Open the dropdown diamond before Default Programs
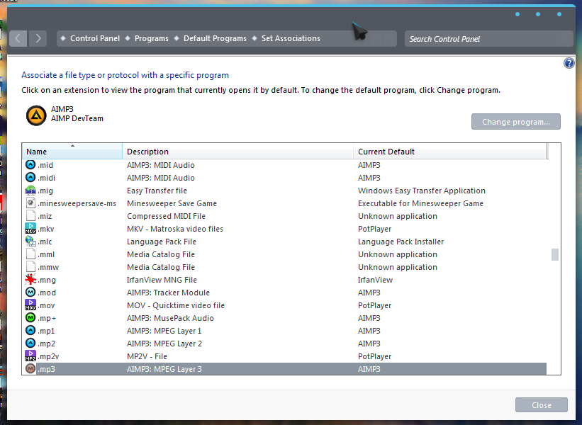The height and width of the screenshot is (425, 582). (177, 38)
